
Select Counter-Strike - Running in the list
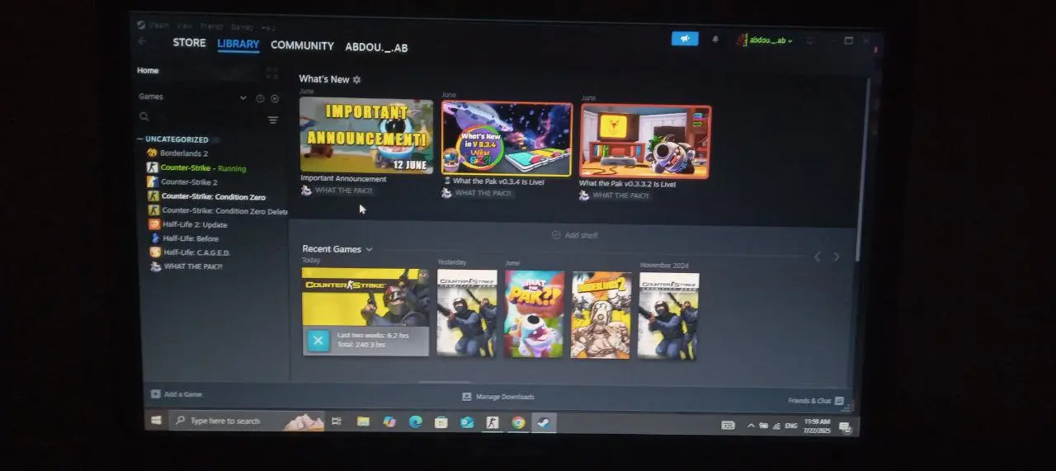click(x=203, y=168)
